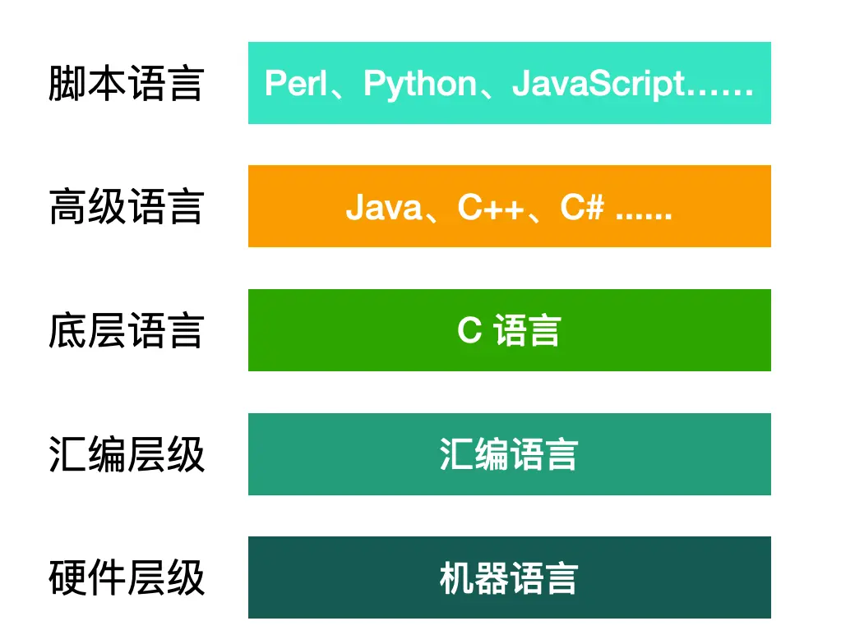Select the C# text

pos(582,207)
